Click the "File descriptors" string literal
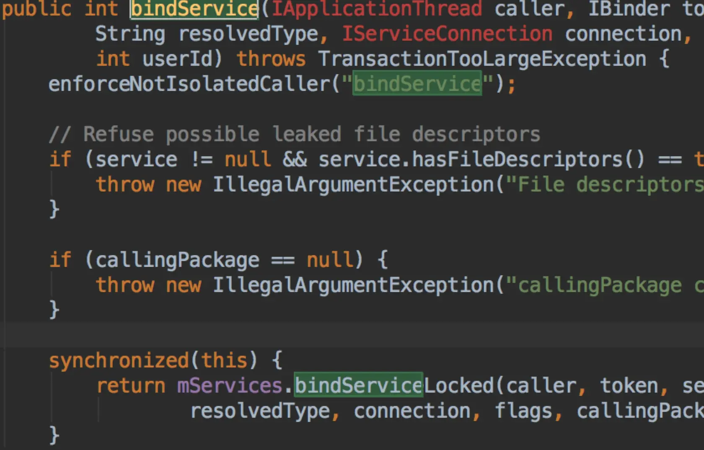 point(605,185)
